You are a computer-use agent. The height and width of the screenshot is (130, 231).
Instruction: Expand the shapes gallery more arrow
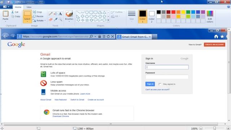pos(108,20)
